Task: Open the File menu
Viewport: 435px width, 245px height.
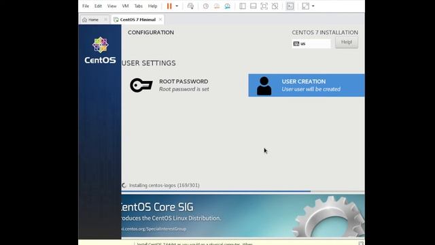Action: pos(86,6)
